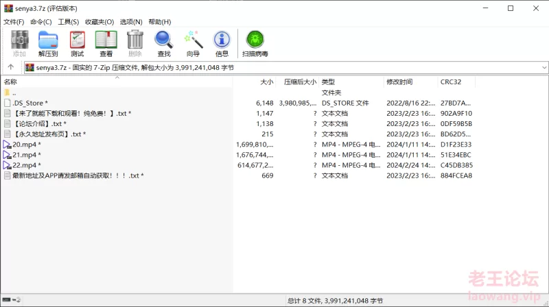The width and height of the screenshot is (549, 307).
Task: Click the Delete (删除) trash icon
Action: point(135,43)
